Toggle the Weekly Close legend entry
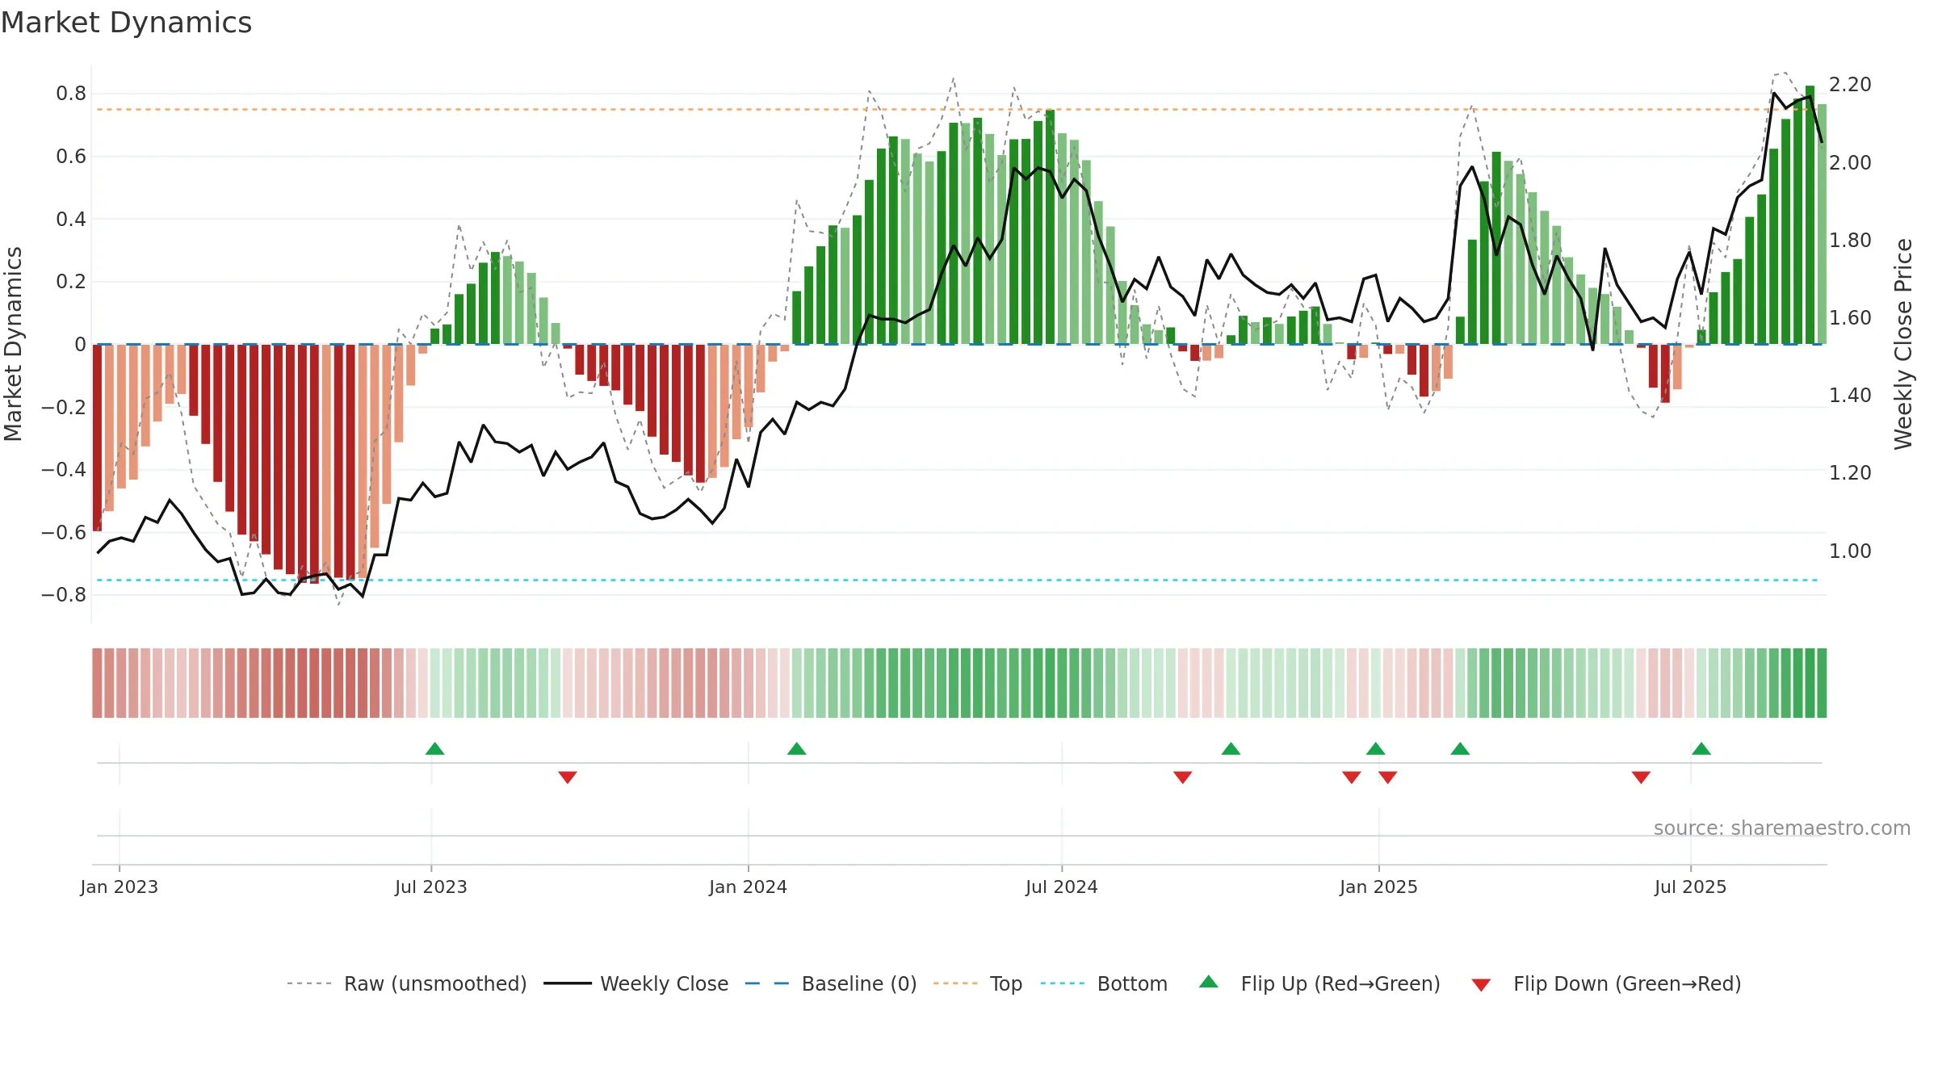 [636, 983]
